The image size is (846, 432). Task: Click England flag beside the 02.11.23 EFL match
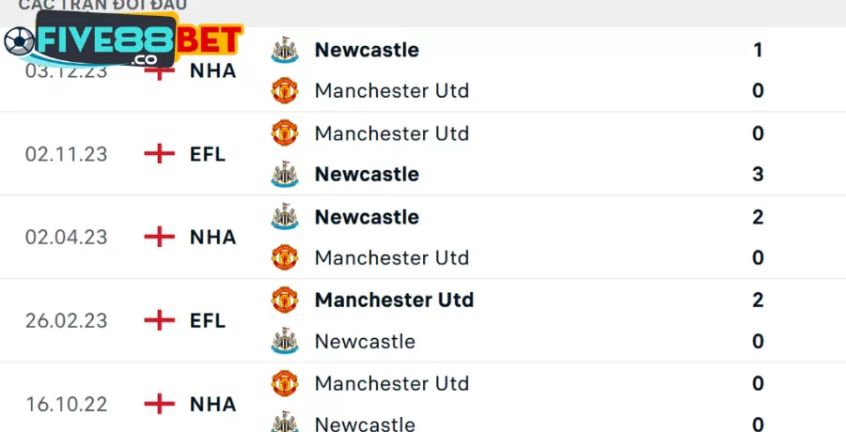[161, 154]
